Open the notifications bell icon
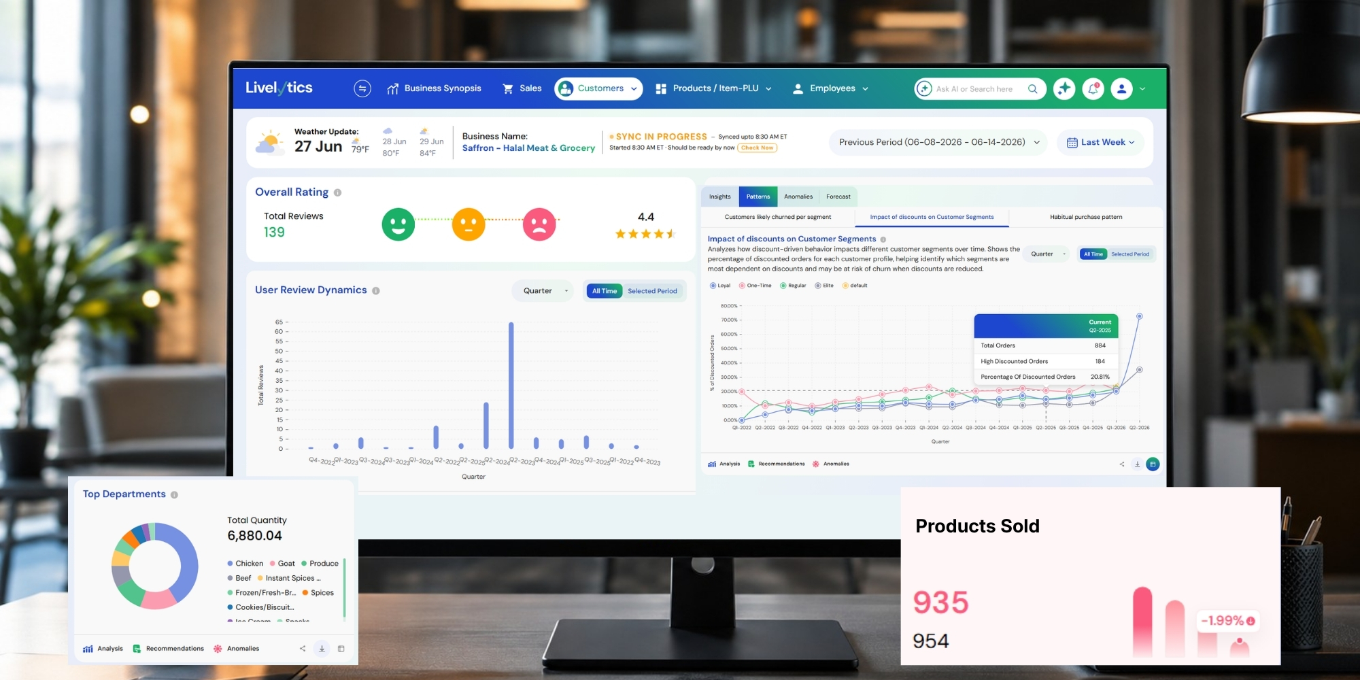Screen dimensions: 1360x680 [1093, 88]
